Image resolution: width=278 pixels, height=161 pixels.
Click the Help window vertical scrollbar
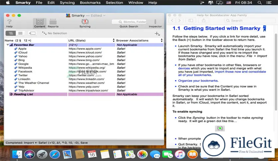pos(276,72)
